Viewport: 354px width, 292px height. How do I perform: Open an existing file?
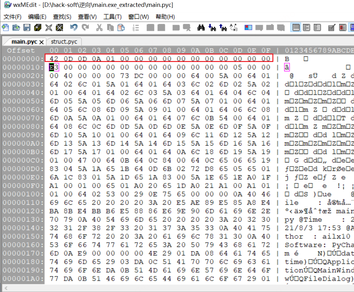(x=16, y=28)
